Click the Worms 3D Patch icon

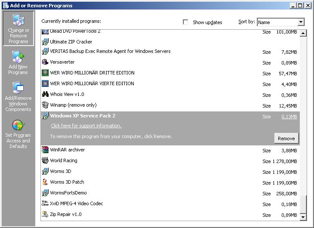click(45, 182)
